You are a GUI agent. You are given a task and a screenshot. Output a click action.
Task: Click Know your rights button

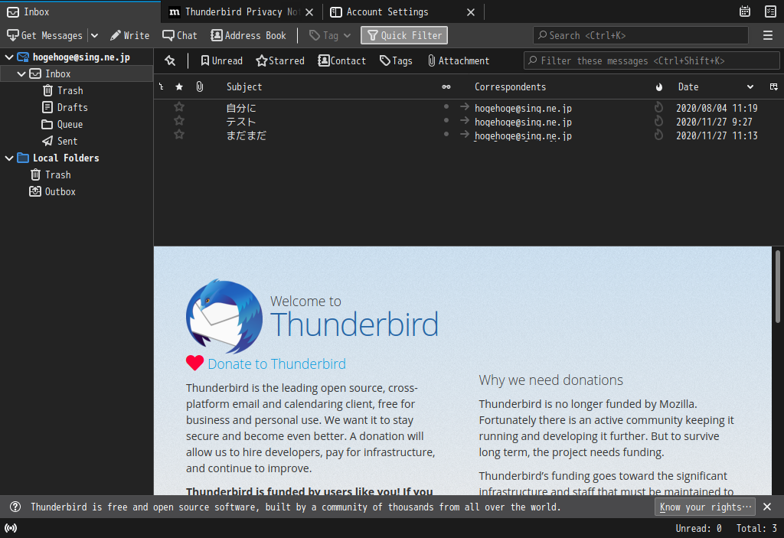point(705,507)
